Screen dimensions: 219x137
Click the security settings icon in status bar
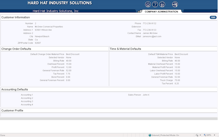(197, 135)
